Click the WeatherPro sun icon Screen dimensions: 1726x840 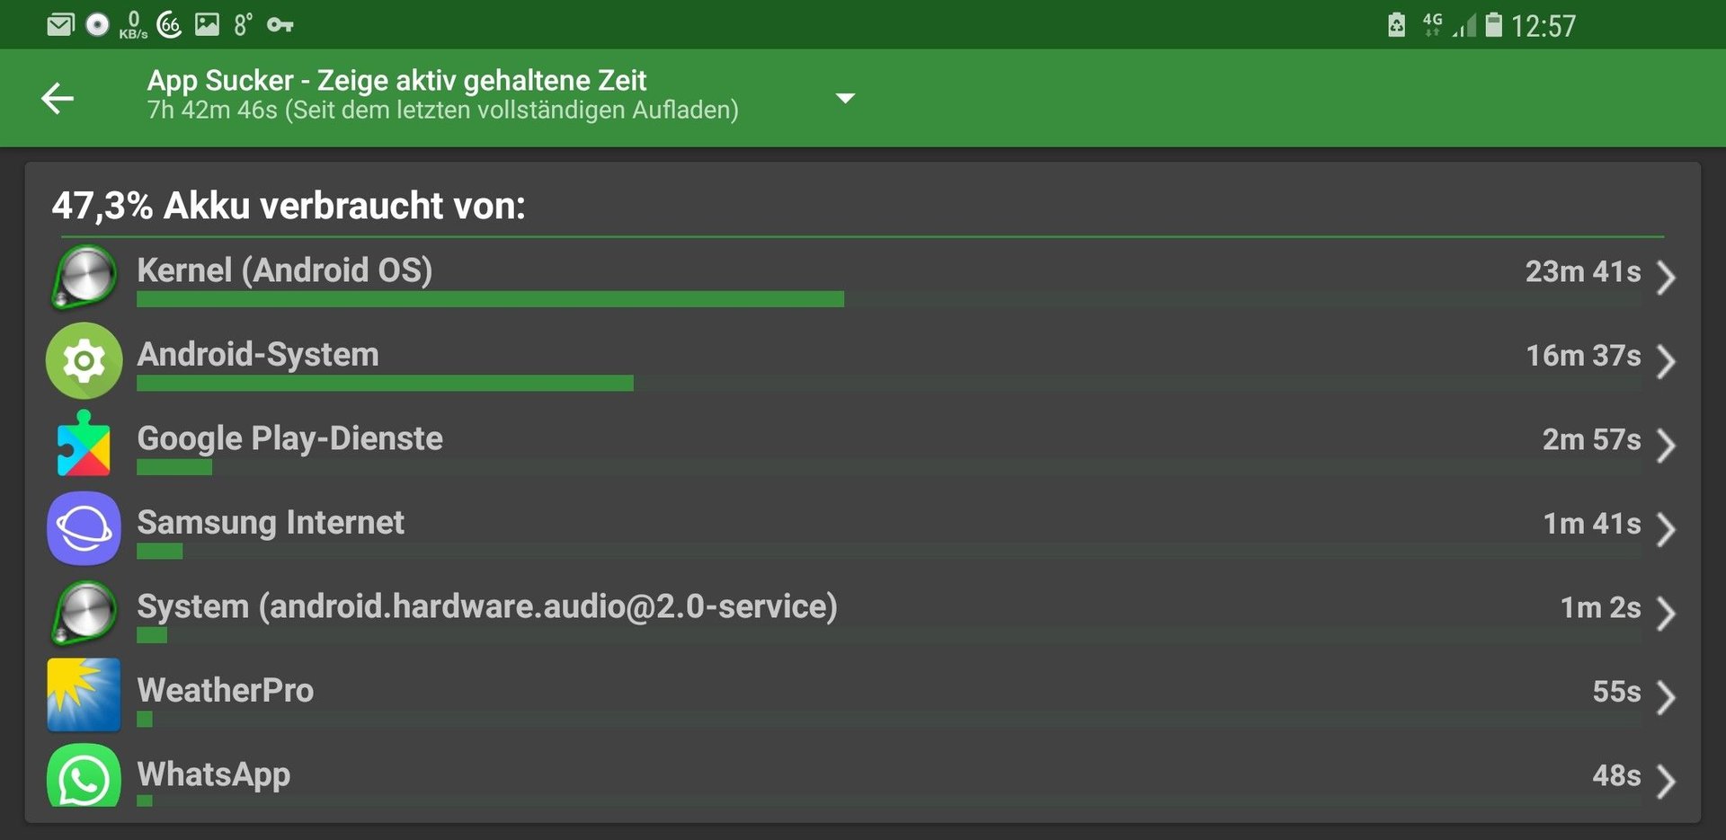(x=84, y=694)
